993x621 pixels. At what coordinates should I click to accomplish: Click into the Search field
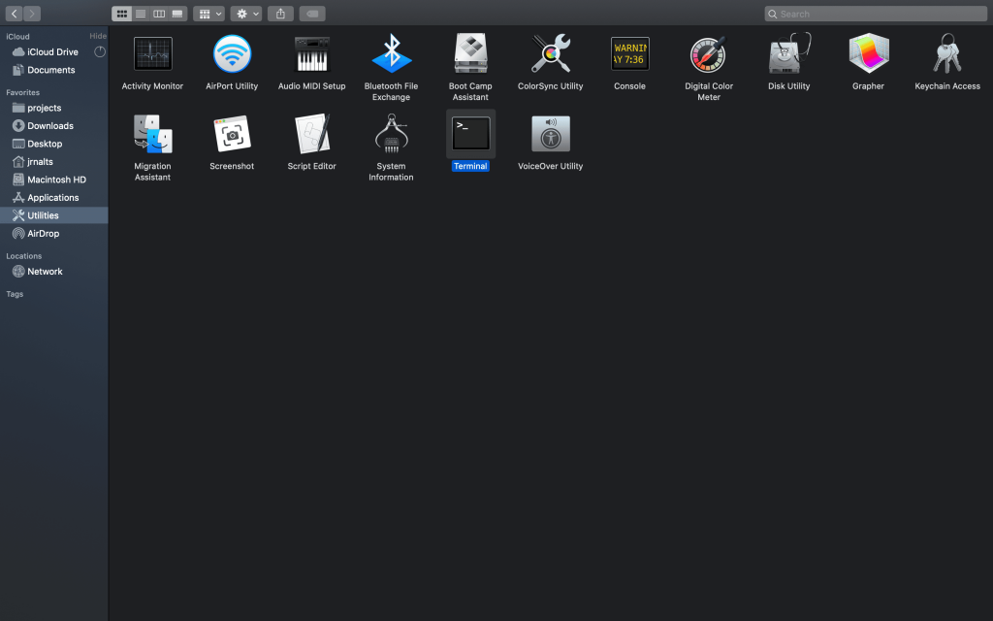pos(876,14)
